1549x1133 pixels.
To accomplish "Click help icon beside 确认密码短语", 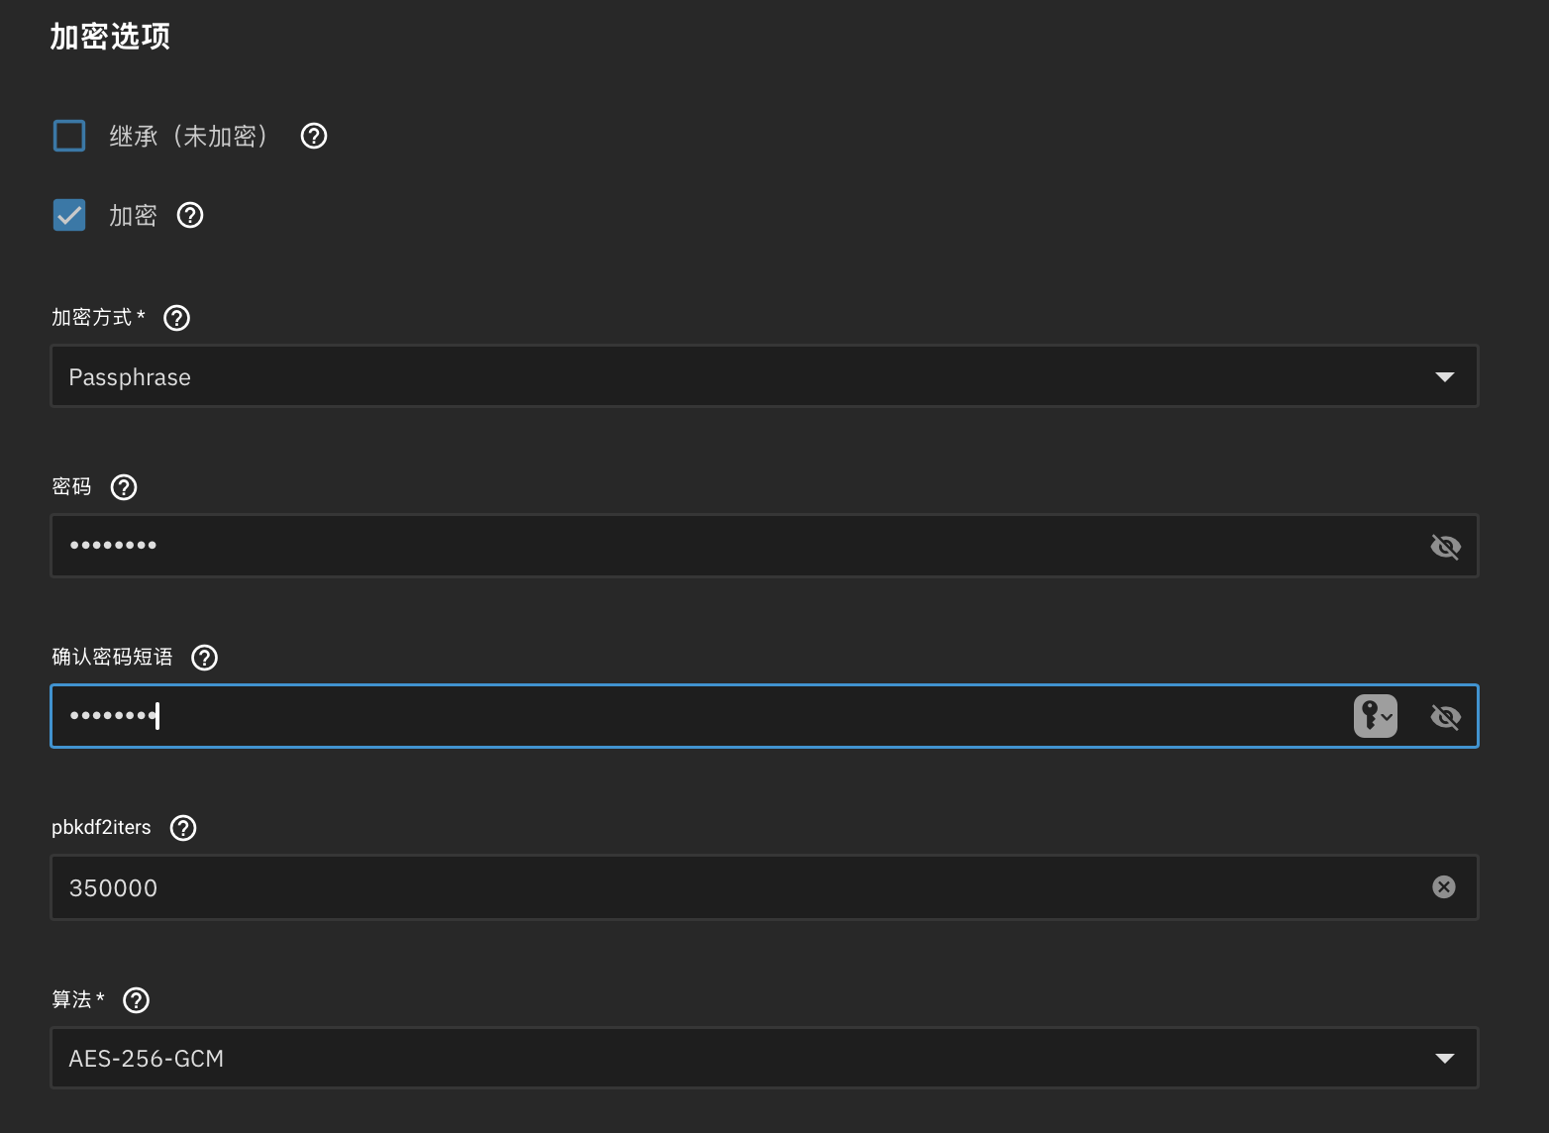I will 204,657.
